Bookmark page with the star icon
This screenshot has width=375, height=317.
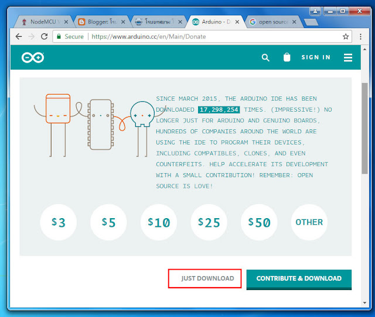coord(346,36)
